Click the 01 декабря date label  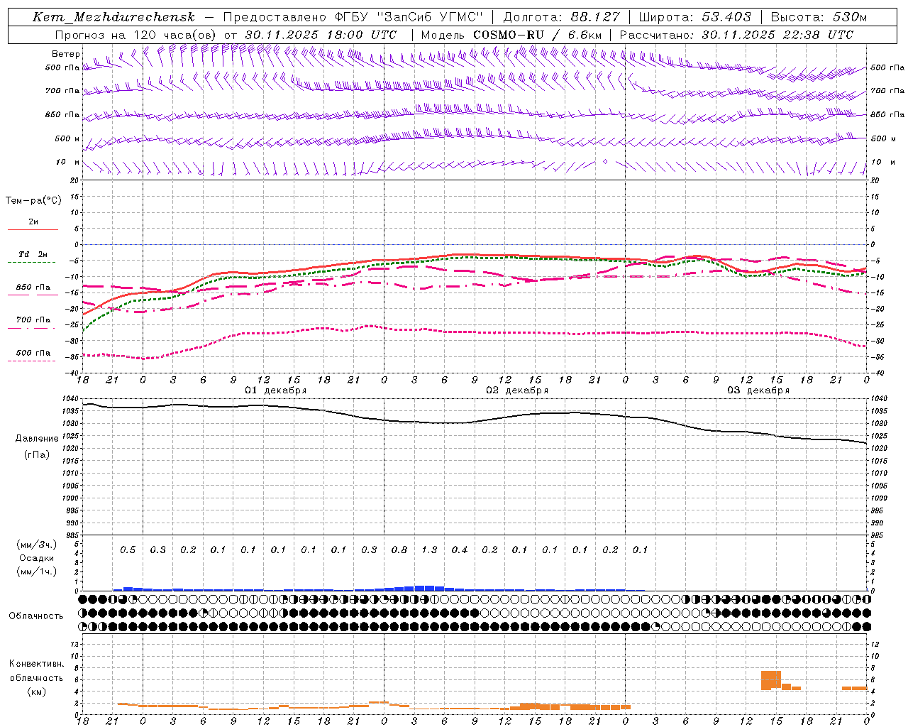[275, 390]
